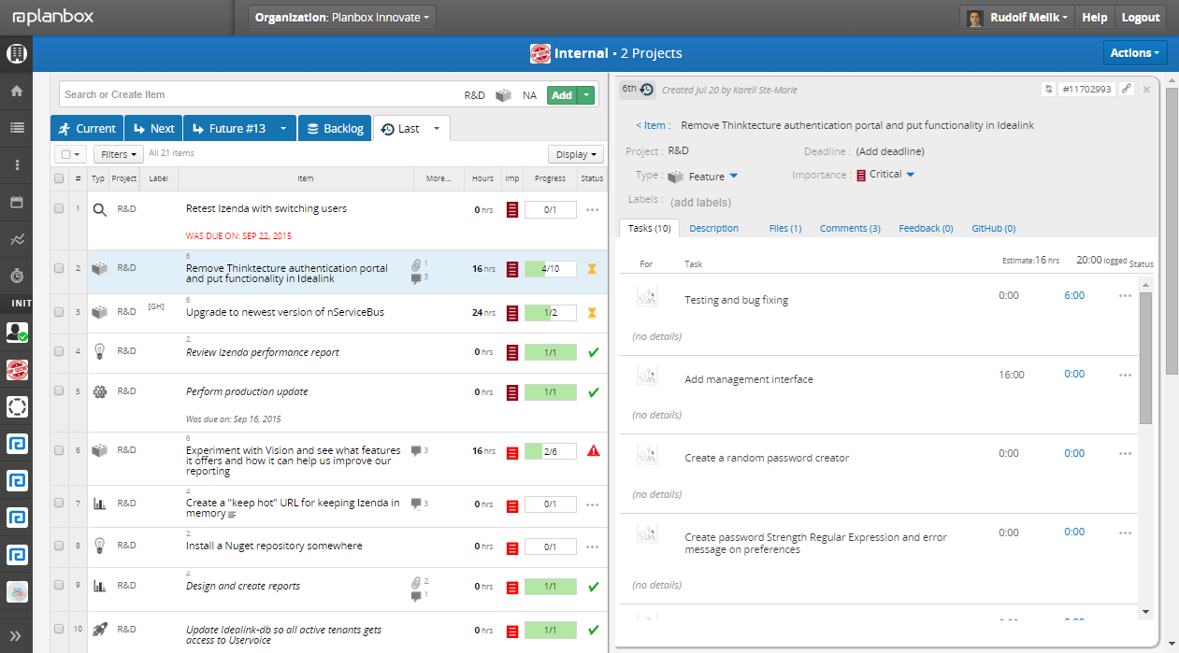Open the Files (1) tab
The width and height of the screenshot is (1179, 653).
point(785,228)
